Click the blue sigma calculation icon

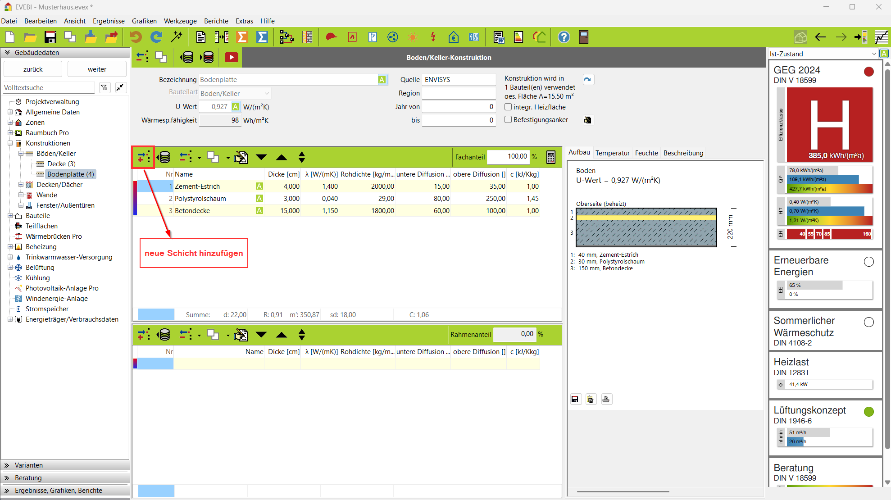coord(262,37)
